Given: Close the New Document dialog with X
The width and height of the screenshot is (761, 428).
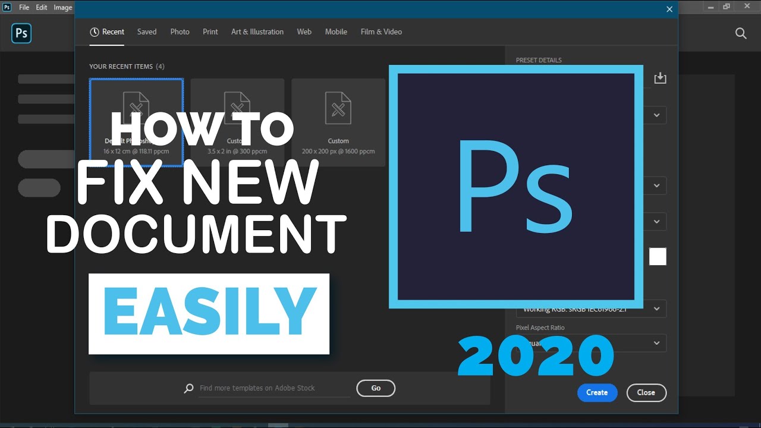Looking at the screenshot, I should pos(669,9).
